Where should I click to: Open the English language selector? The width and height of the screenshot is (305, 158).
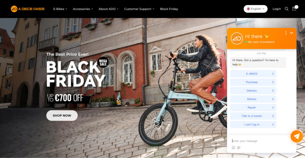[x=255, y=9]
